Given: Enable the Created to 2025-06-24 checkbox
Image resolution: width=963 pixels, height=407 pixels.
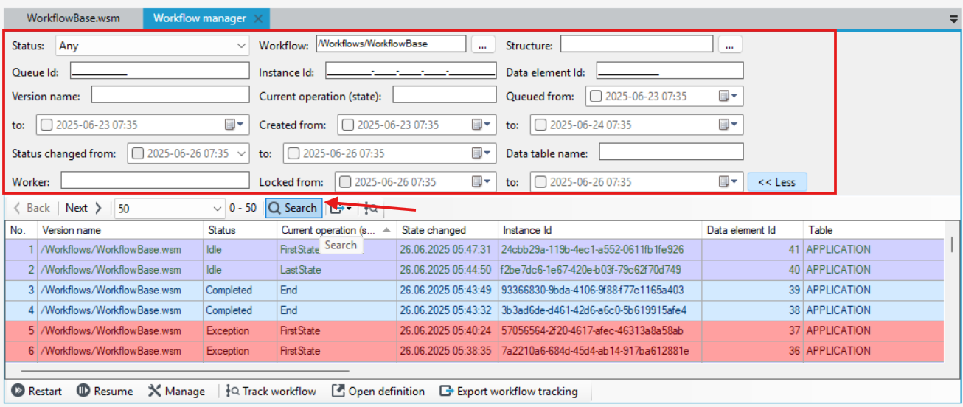Looking at the screenshot, I should click(540, 125).
